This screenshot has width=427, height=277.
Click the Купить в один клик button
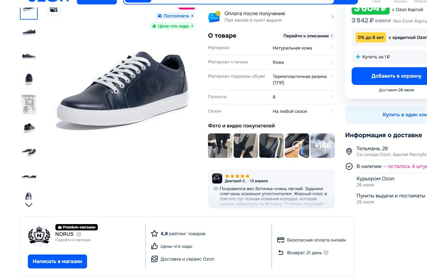(x=386, y=115)
